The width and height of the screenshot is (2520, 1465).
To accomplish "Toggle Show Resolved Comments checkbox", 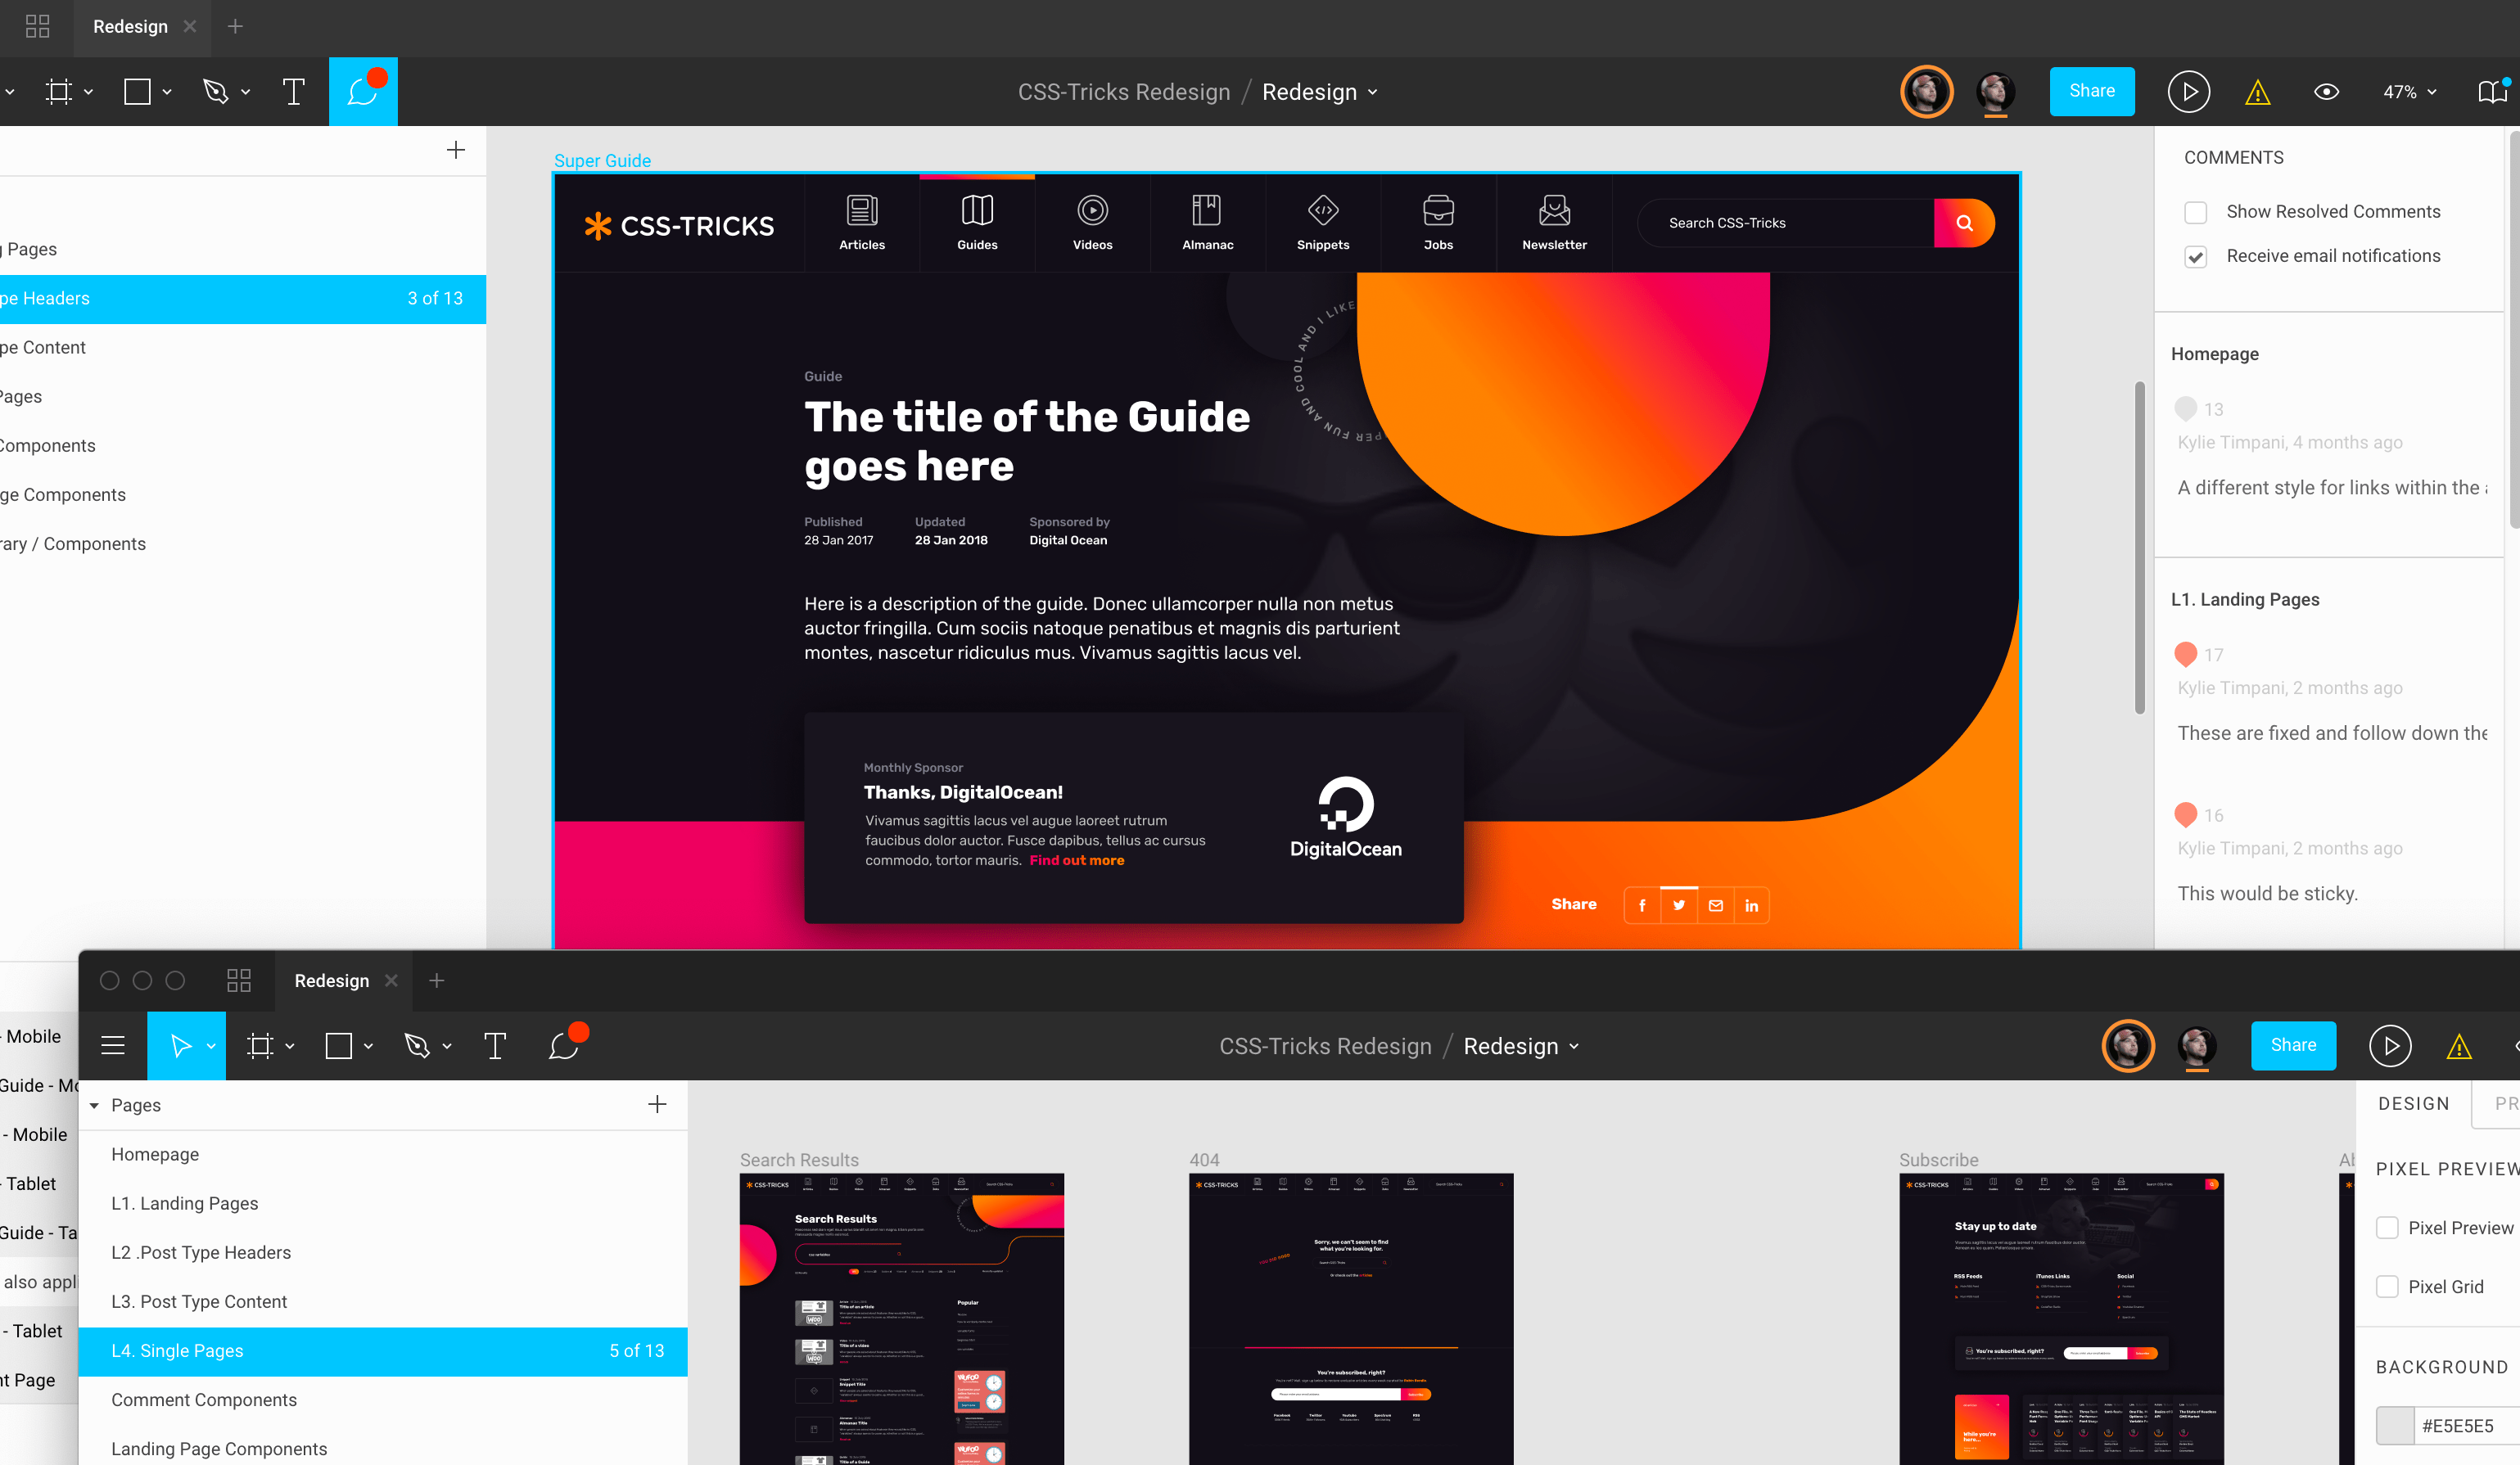I will [x=2196, y=213].
